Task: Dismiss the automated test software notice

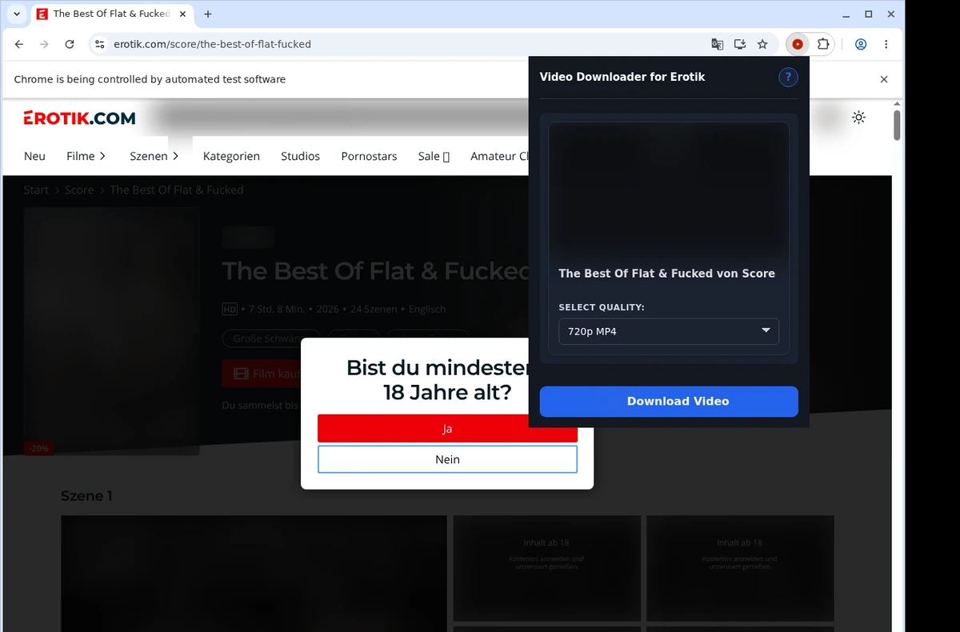Action: (884, 79)
